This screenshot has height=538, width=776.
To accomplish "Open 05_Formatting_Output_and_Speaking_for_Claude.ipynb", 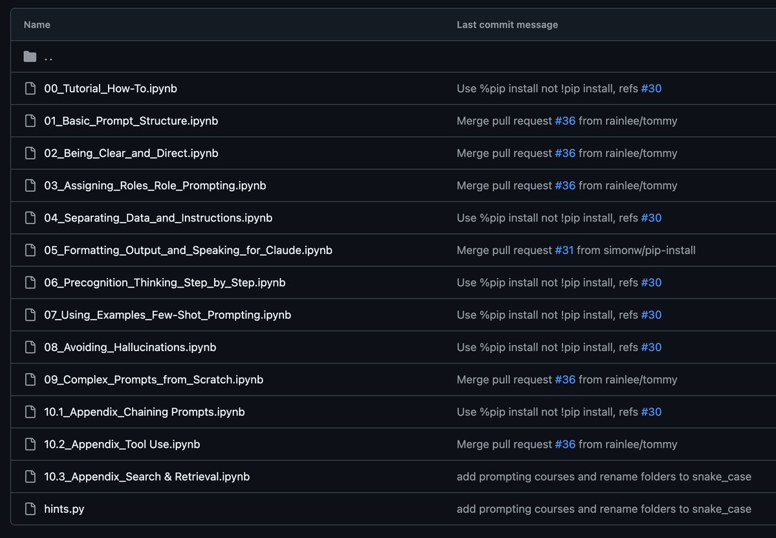I will [188, 250].
